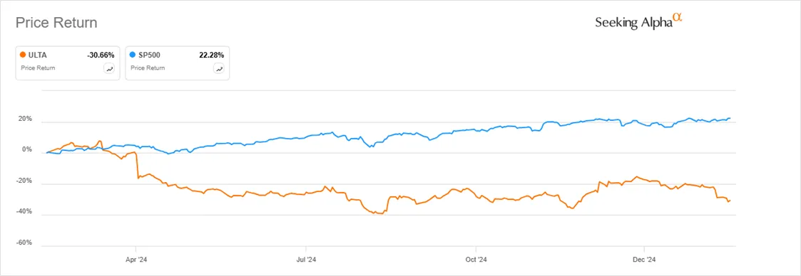
Task: Click the -30.66% return value
Action: pyautogui.click(x=101, y=54)
